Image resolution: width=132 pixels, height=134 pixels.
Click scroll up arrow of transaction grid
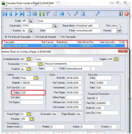126,42
